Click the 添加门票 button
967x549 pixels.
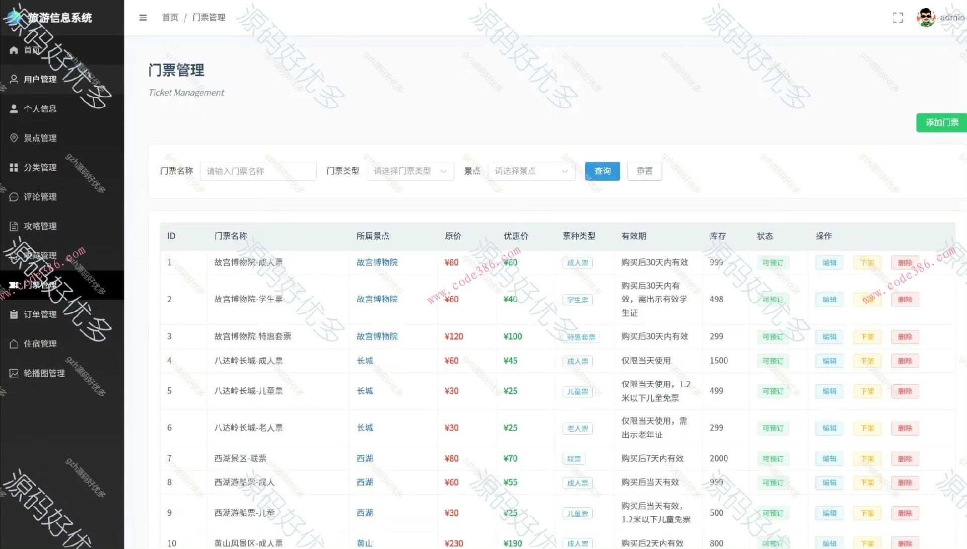pos(941,122)
